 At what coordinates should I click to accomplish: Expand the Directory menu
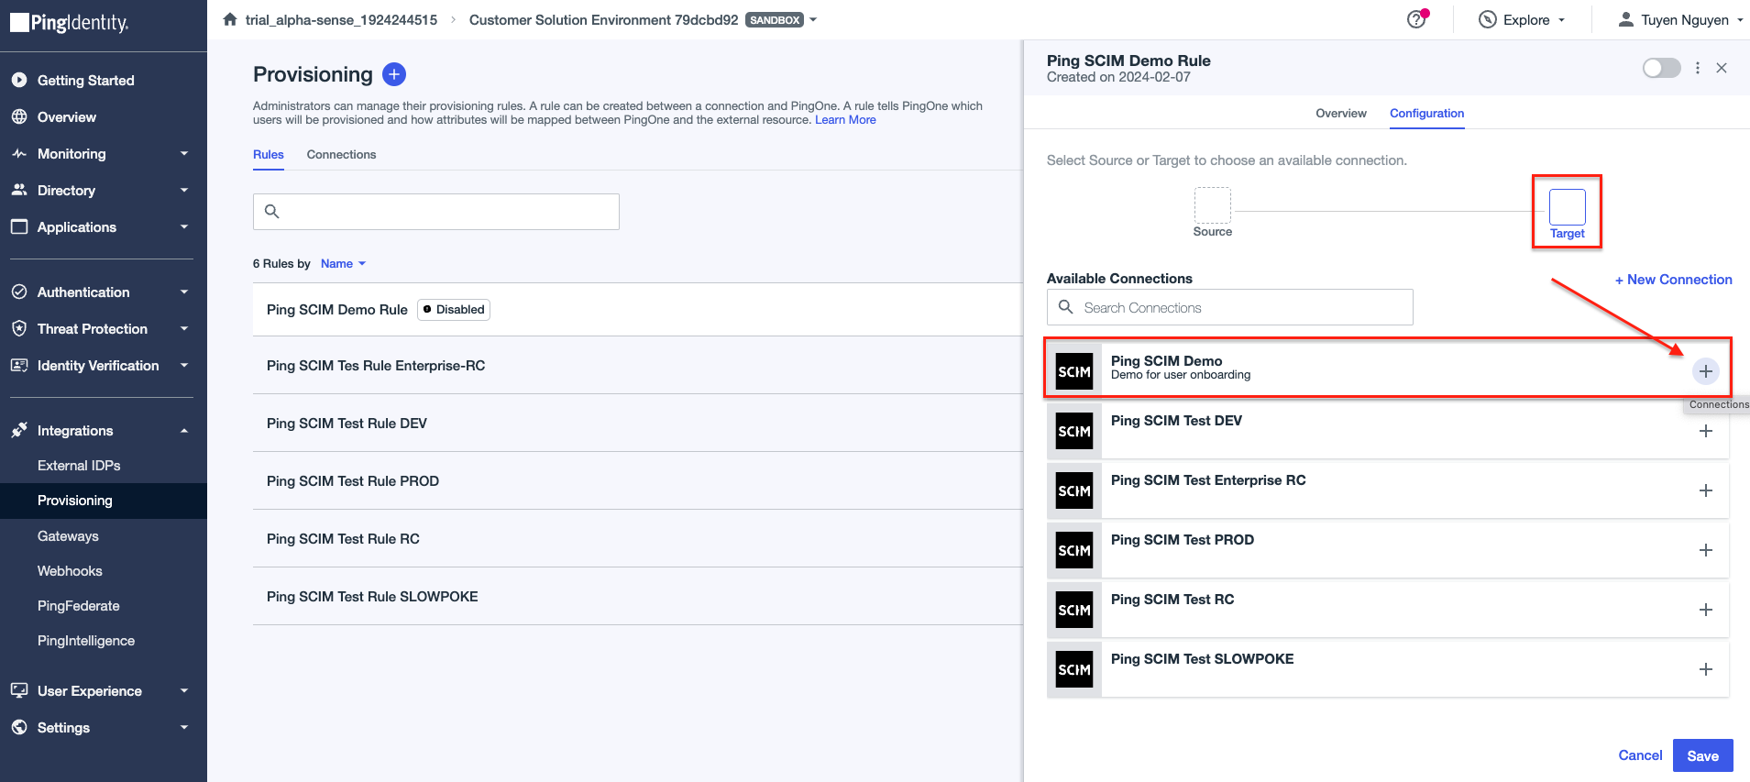184,190
